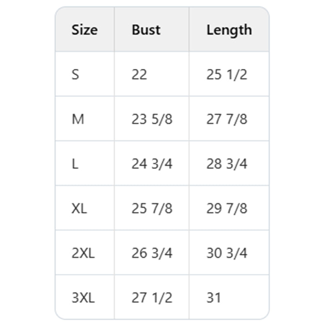Image resolution: width=328 pixels, height=328 pixels.
Task: Select the M size cell
Action: coord(78,119)
